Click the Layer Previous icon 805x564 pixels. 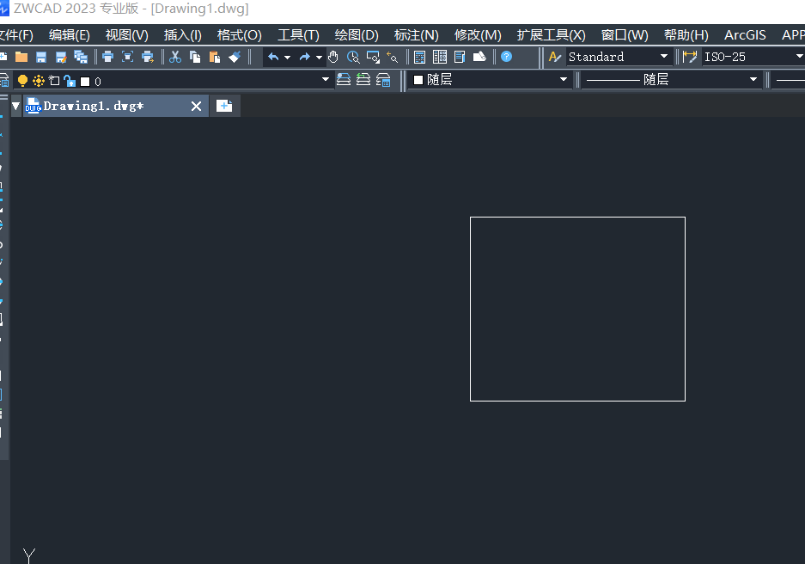point(363,80)
